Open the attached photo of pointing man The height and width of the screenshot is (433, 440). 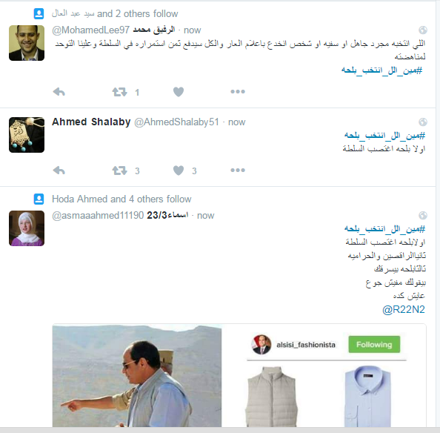(x=137, y=376)
